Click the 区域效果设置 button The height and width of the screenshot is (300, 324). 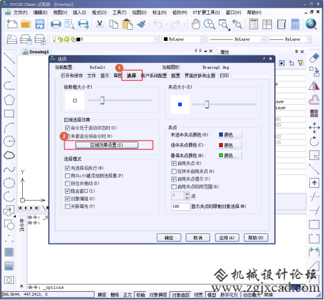106,145
